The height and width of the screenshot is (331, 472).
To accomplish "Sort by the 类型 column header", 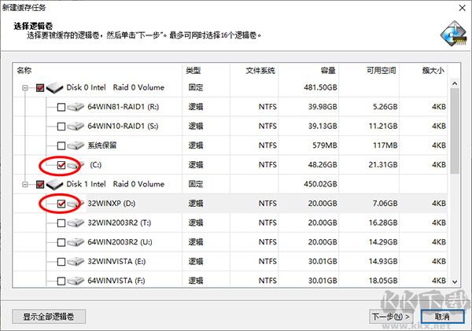I will point(206,71).
